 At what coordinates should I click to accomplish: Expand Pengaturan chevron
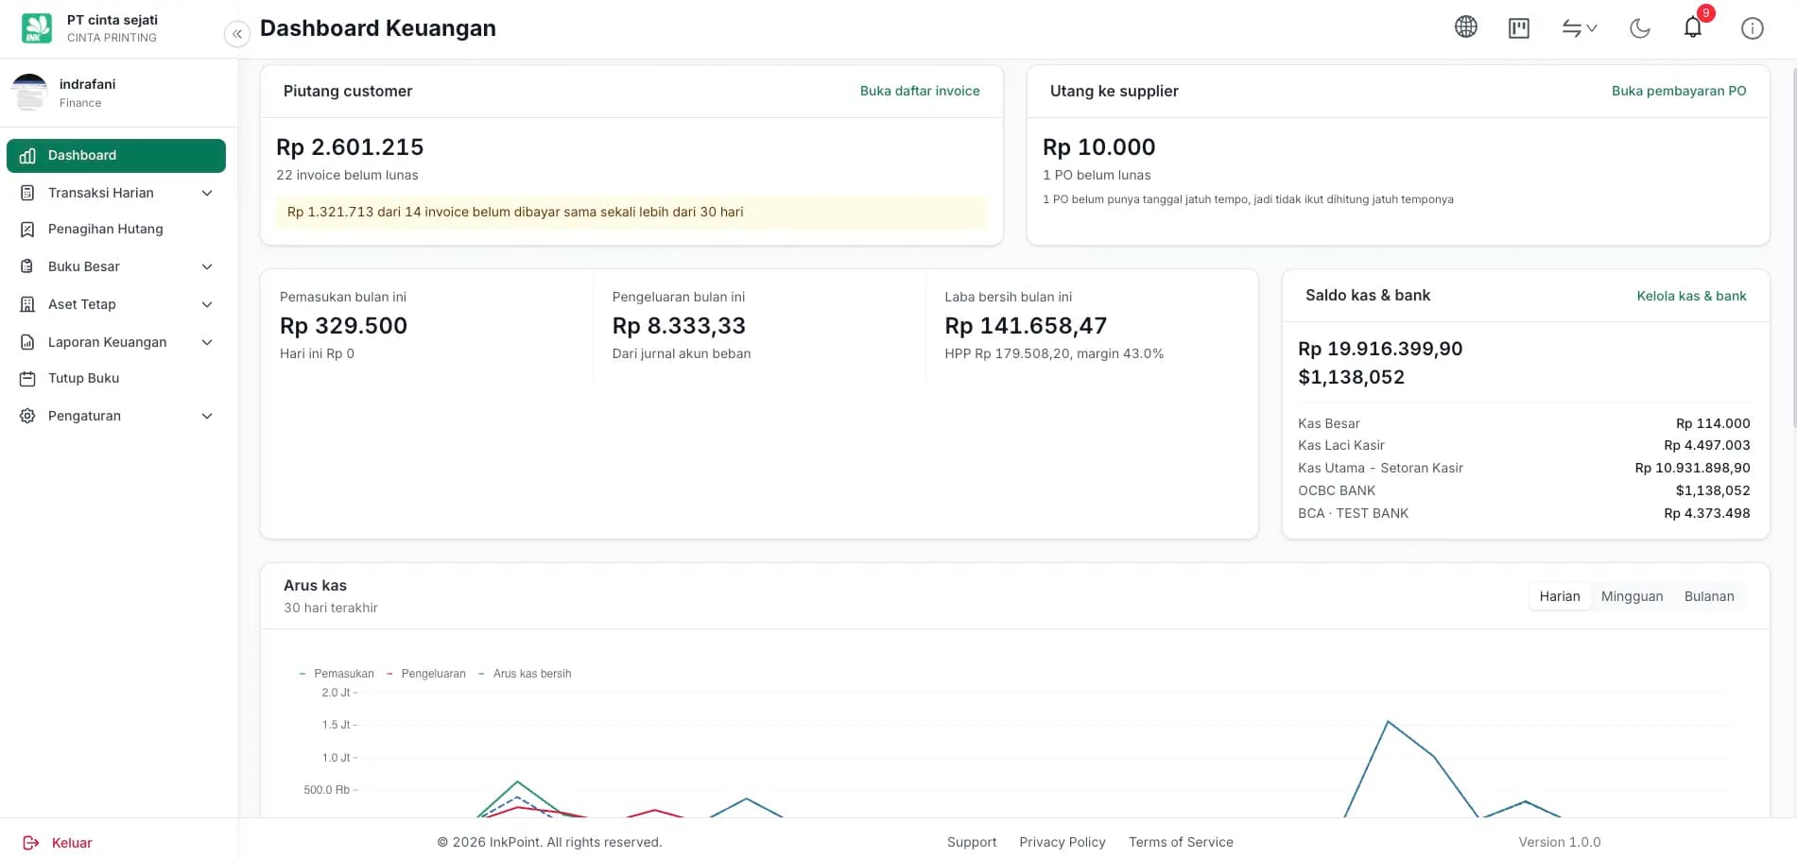pos(207,416)
